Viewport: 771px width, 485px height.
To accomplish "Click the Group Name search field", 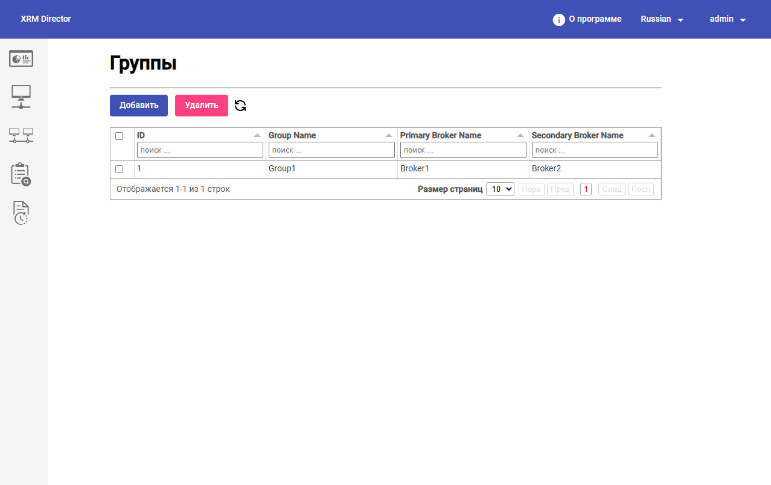I will (x=331, y=150).
